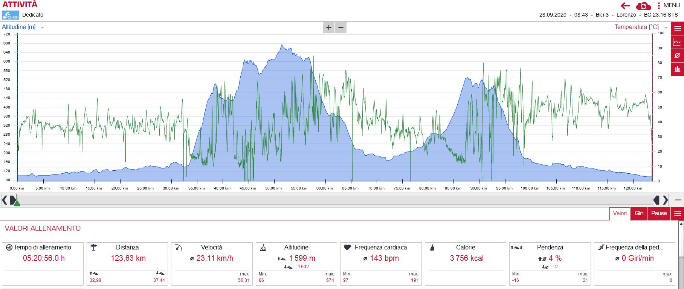Click the left arrow of range slider
Image resolution: width=684 pixels, height=289 pixels.
point(5,200)
